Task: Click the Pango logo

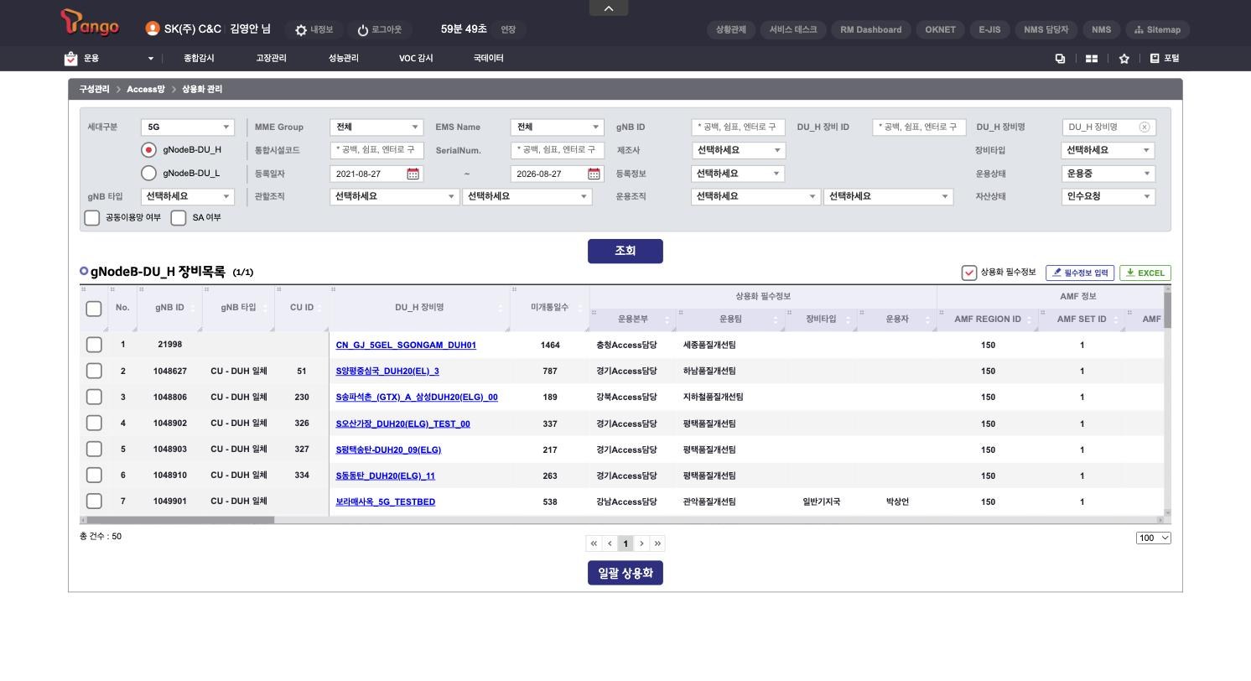Action: 90,23
